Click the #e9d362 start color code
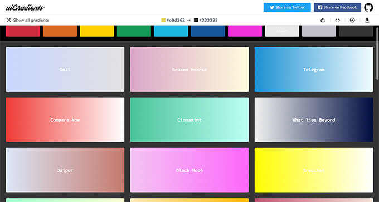The height and width of the screenshot is (202, 379). point(176,20)
